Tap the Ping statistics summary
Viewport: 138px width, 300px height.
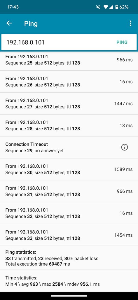69,258
